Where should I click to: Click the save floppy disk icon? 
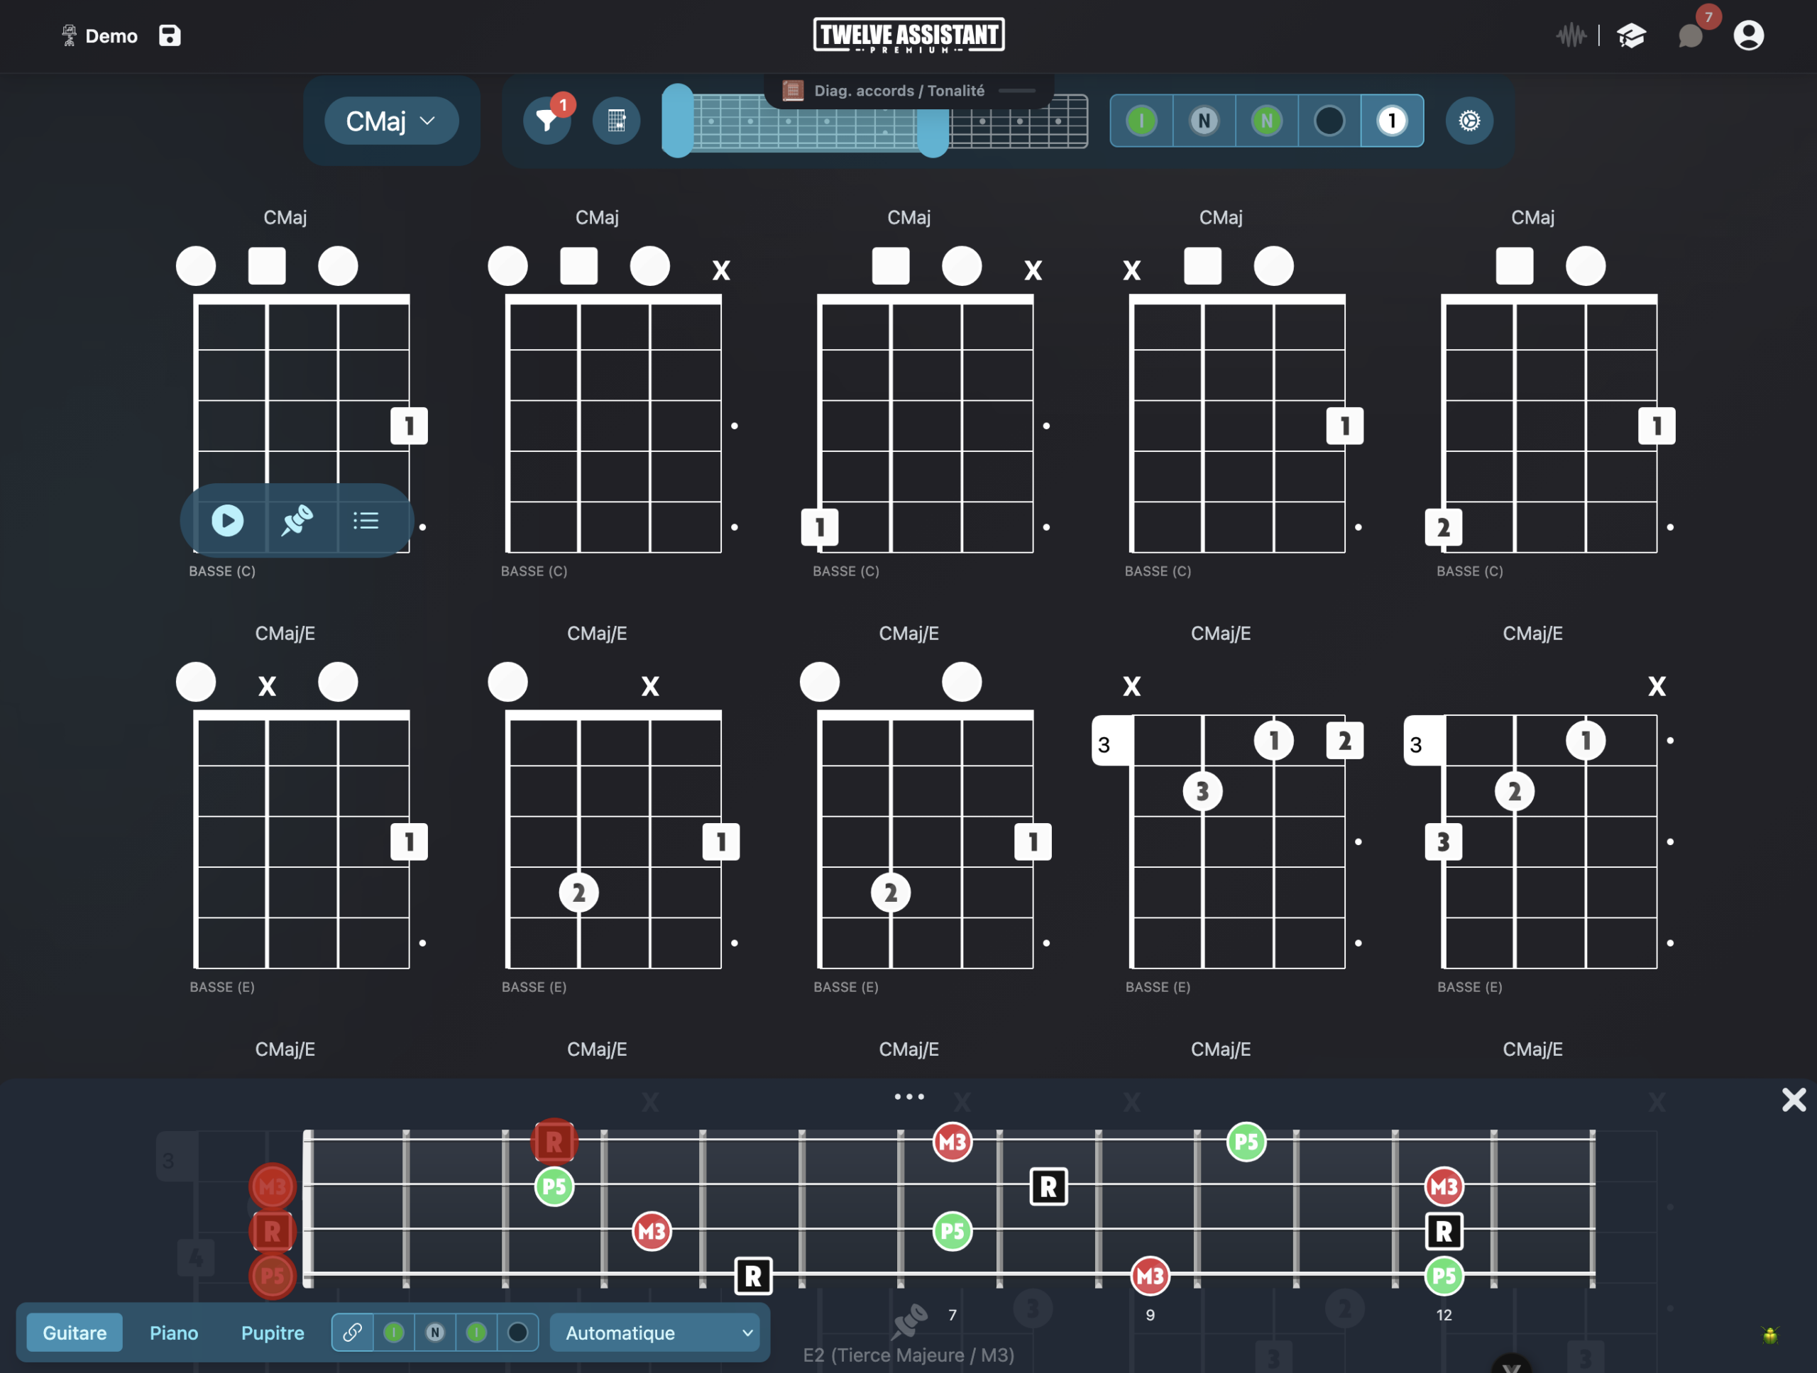pos(169,35)
